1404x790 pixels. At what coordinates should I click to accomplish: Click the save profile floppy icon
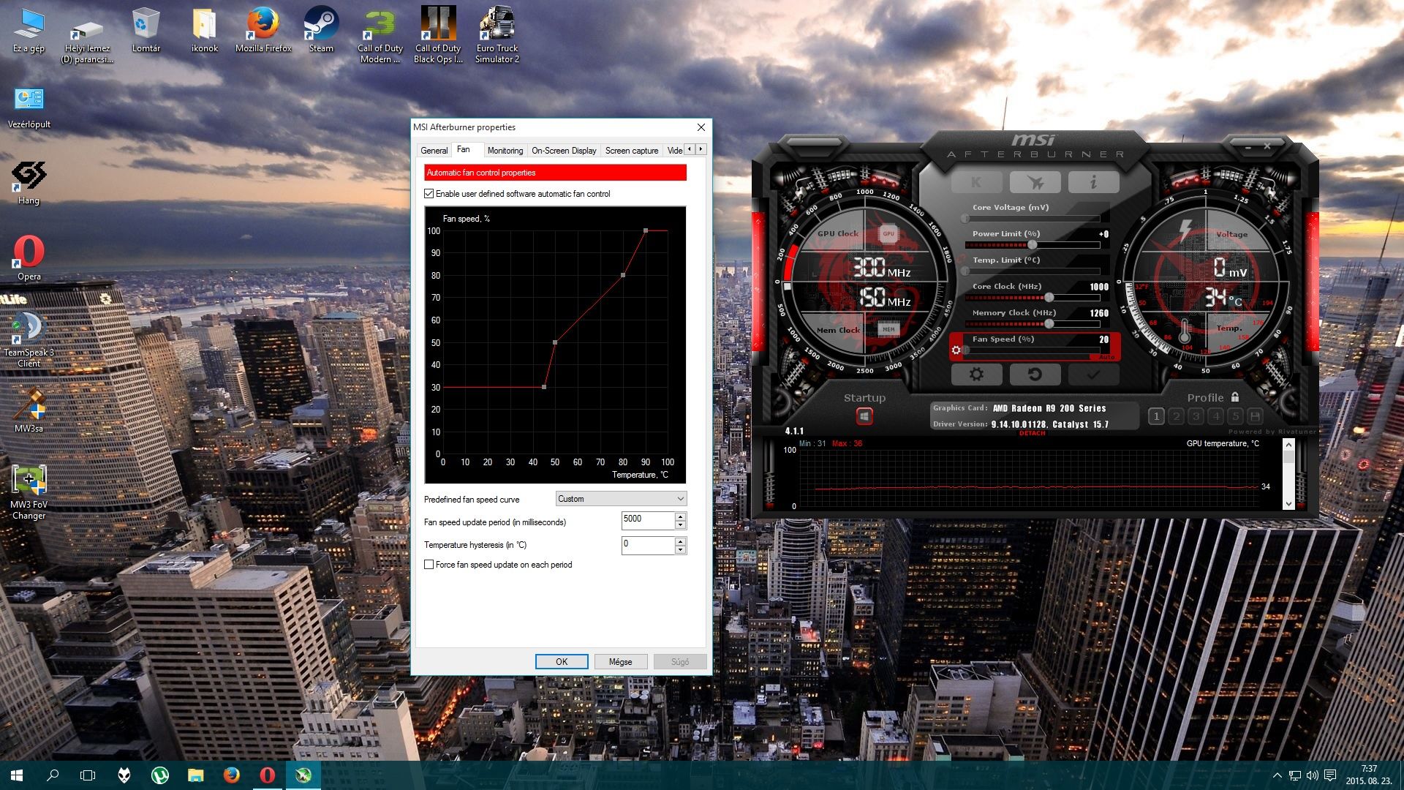tap(1255, 416)
